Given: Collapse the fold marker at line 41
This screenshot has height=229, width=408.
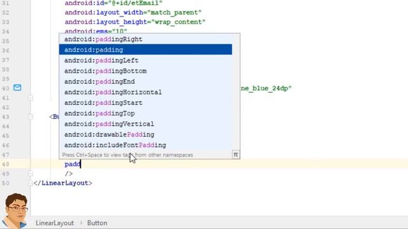Looking at the screenshot, I should point(31,98).
